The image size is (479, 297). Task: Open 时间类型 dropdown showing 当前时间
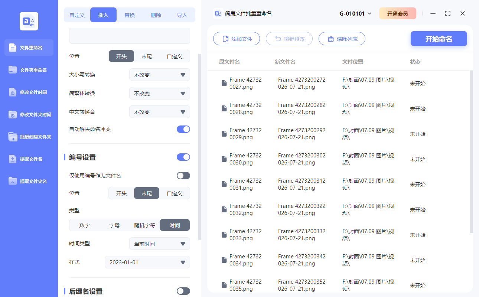pos(160,244)
